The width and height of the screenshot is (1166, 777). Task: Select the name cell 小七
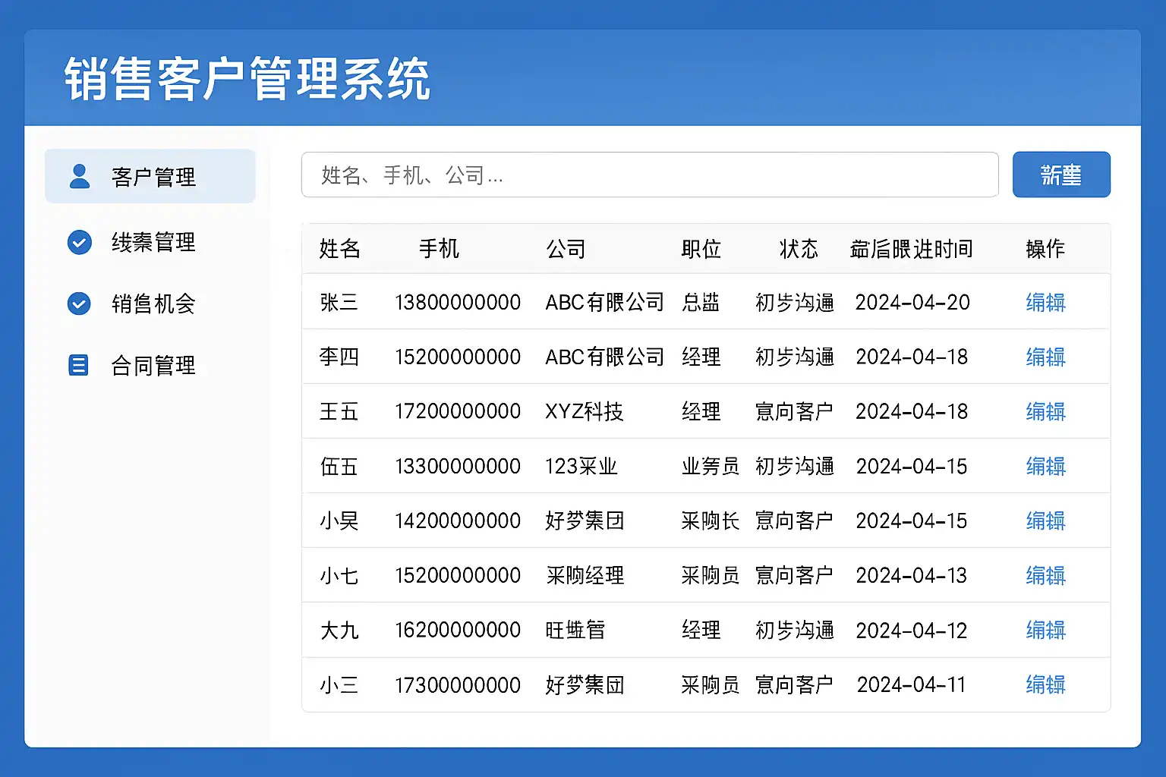point(339,575)
